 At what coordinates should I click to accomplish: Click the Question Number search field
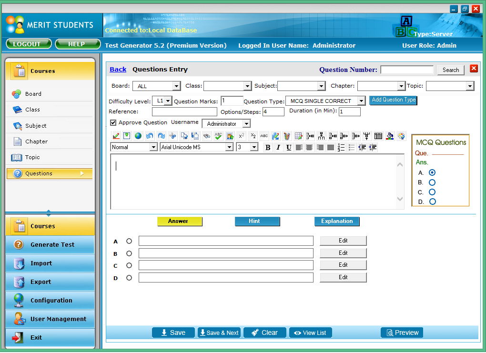(407, 70)
